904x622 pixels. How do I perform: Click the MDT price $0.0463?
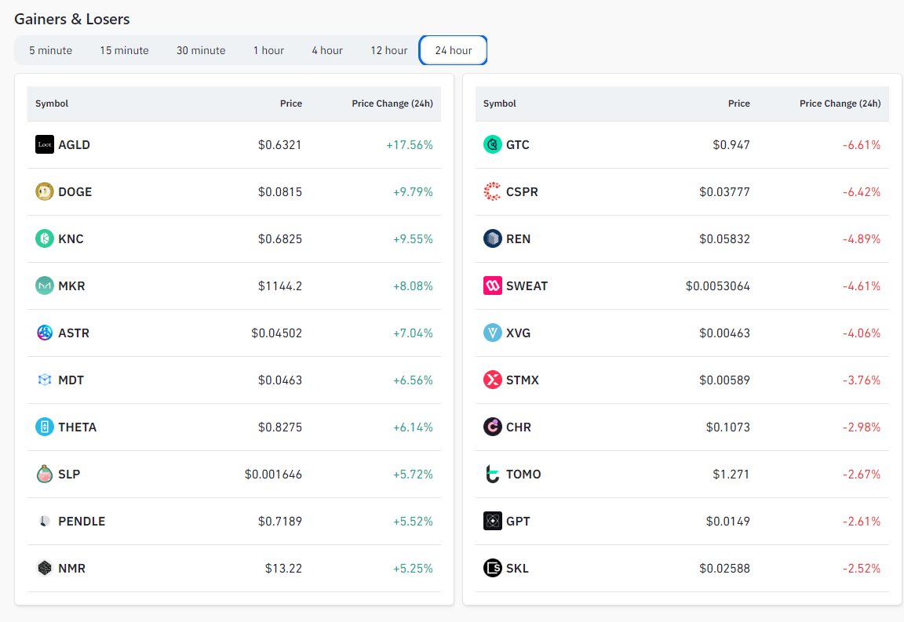279,380
